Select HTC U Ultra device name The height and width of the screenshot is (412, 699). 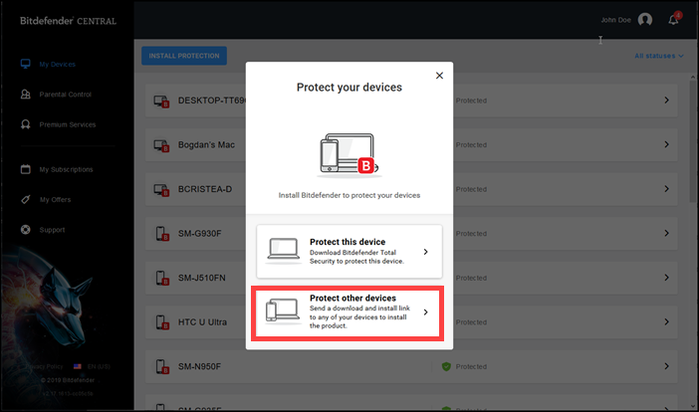tap(202, 322)
